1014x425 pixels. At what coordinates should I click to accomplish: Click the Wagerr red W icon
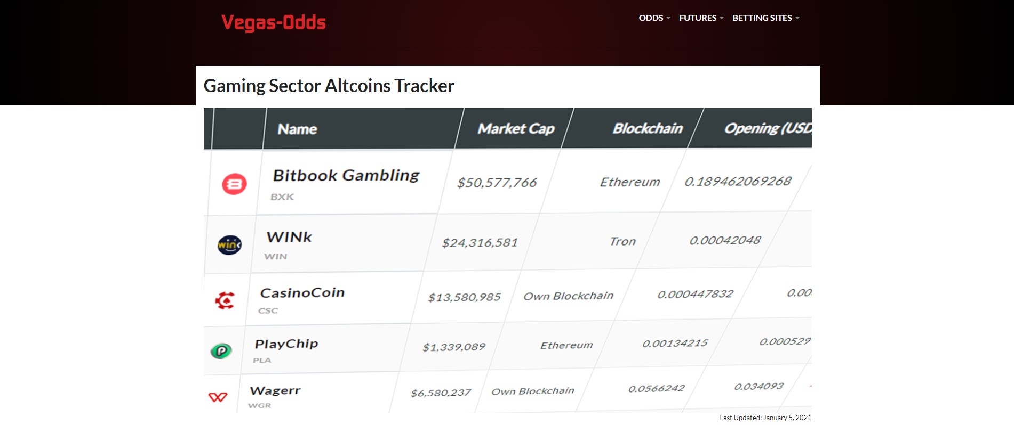(218, 397)
